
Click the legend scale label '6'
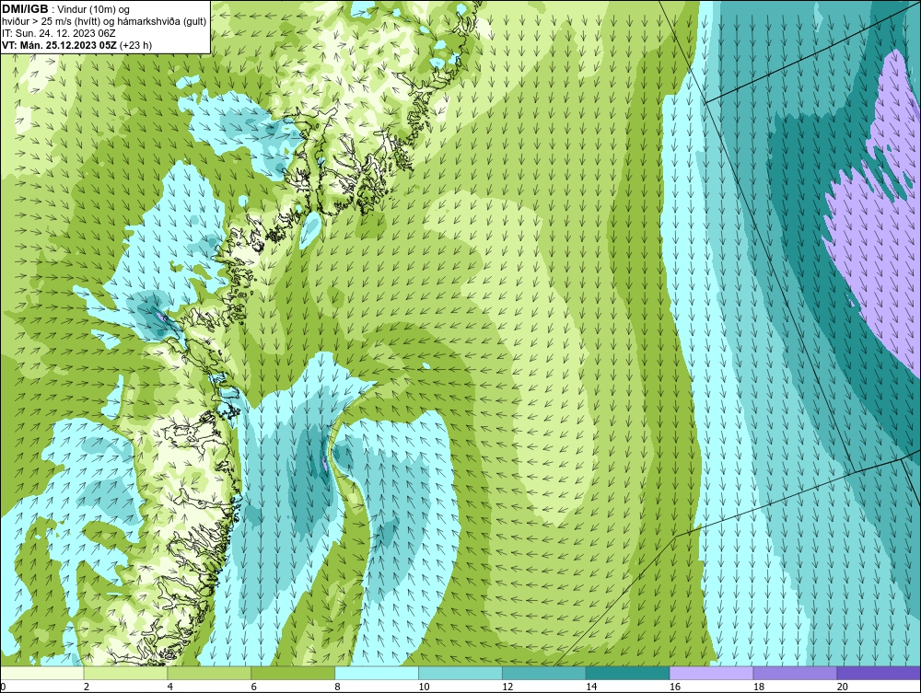254,687
